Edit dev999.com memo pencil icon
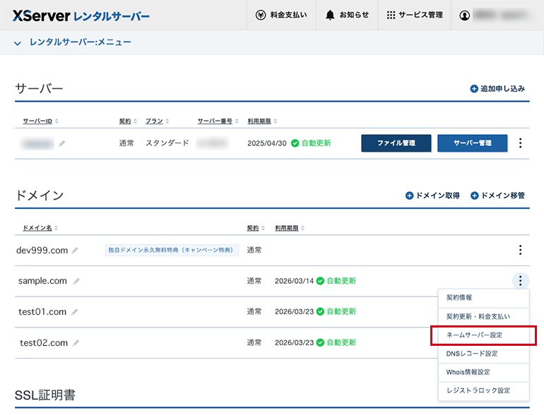The width and height of the screenshot is (544, 415). (x=75, y=251)
